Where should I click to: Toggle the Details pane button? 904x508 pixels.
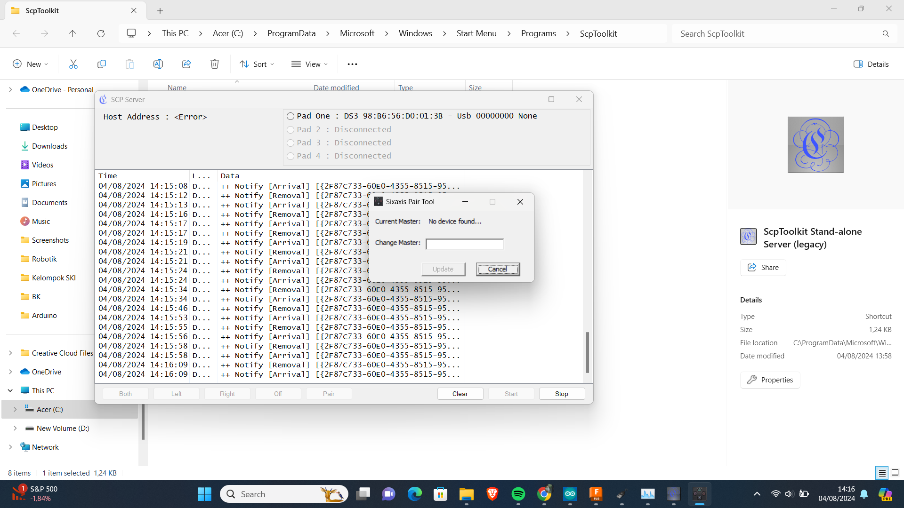[x=871, y=64]
